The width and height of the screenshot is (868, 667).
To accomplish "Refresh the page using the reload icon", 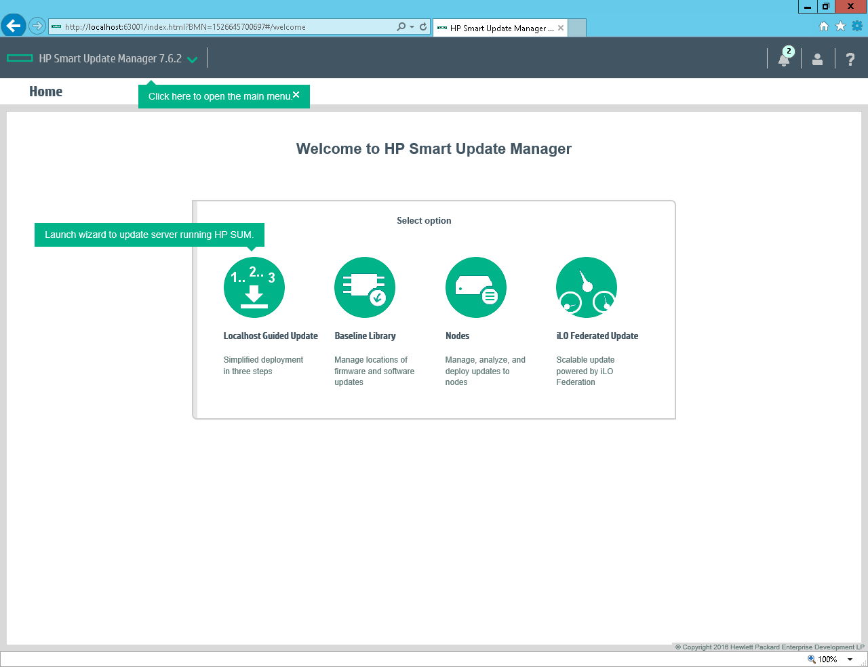I will 423,27.
